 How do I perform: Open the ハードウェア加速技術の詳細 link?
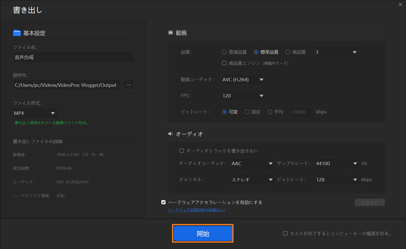click(x=196, y=210)
